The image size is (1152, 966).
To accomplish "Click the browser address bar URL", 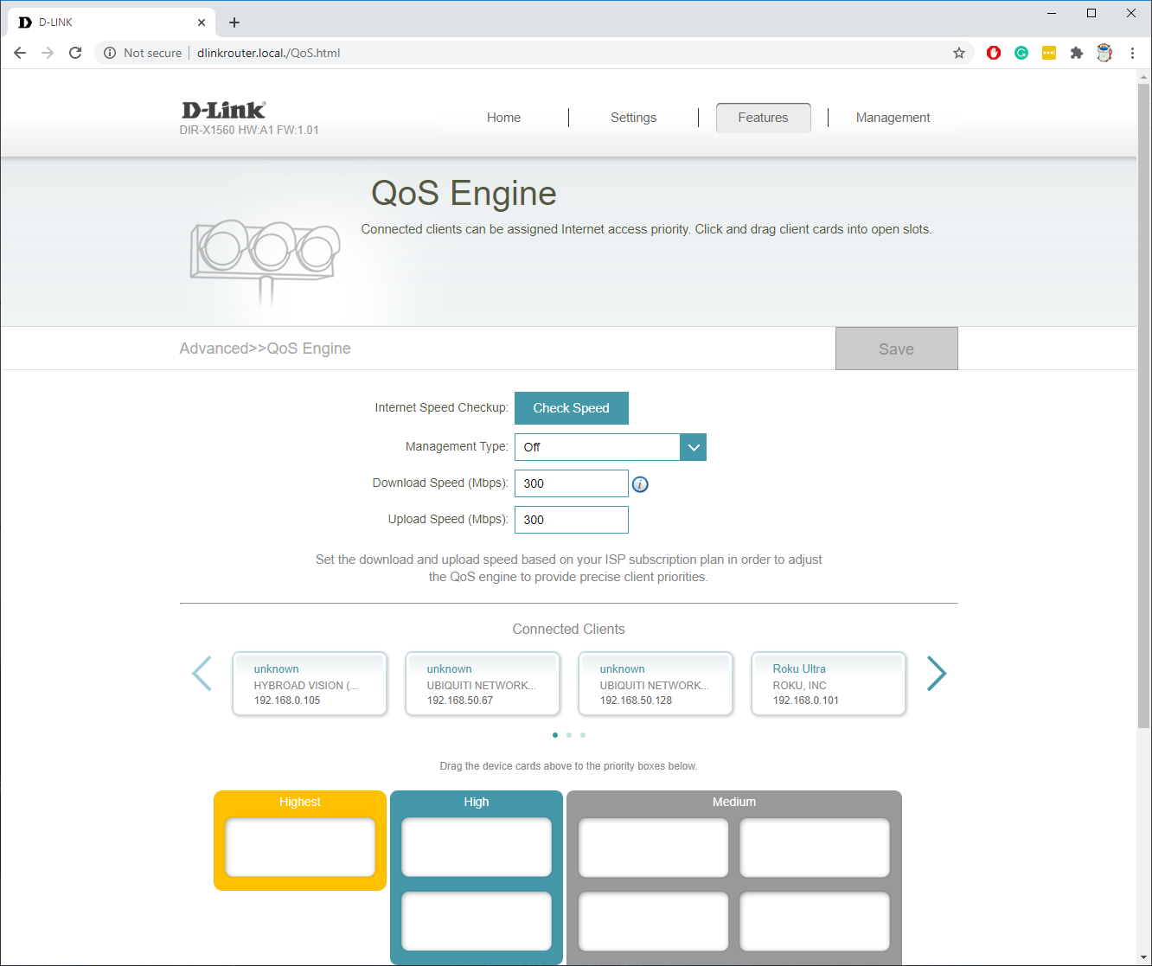I will [269, 53].
